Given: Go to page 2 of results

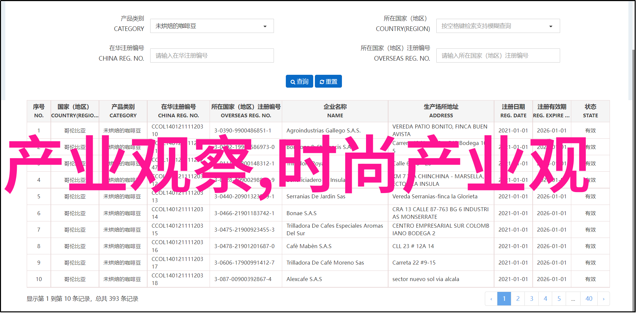Looking at the screenshot, I should [518, 299].
